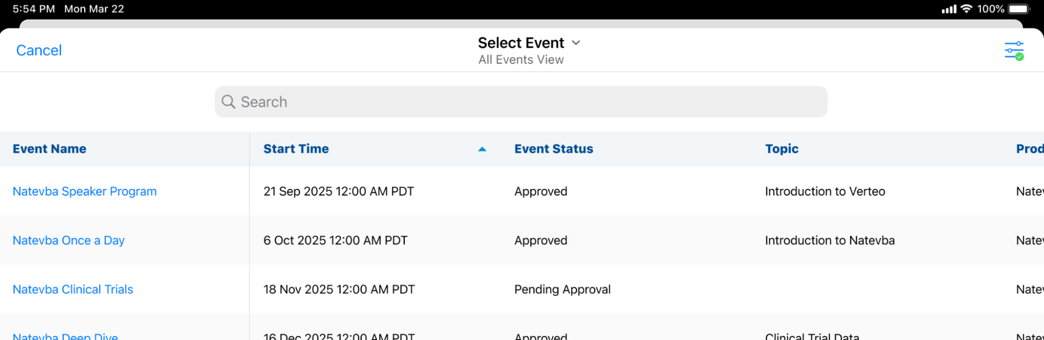The image size is (1044, 340).
Task: Tap the Wi-Fi status icon
Action: (966, 9)
